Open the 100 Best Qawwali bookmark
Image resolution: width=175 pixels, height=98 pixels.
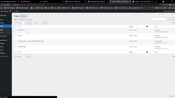click(23, 8)
